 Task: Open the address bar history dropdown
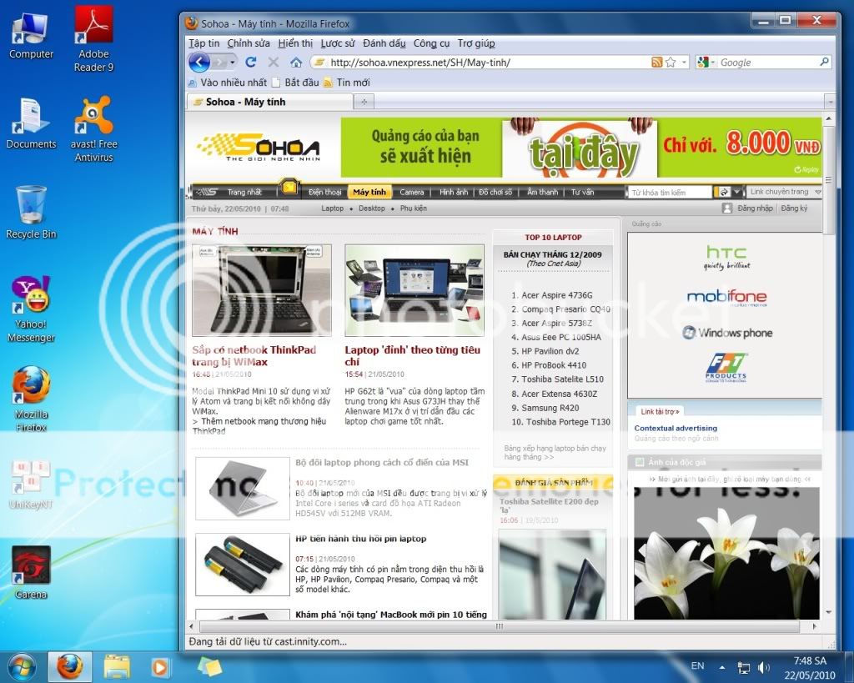click(x=684, y=63)
